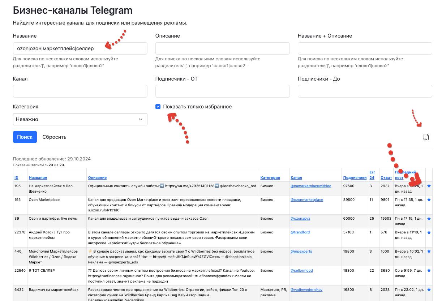
Task: Open the @mpexperts channel link
Action: tap(301, 251)
